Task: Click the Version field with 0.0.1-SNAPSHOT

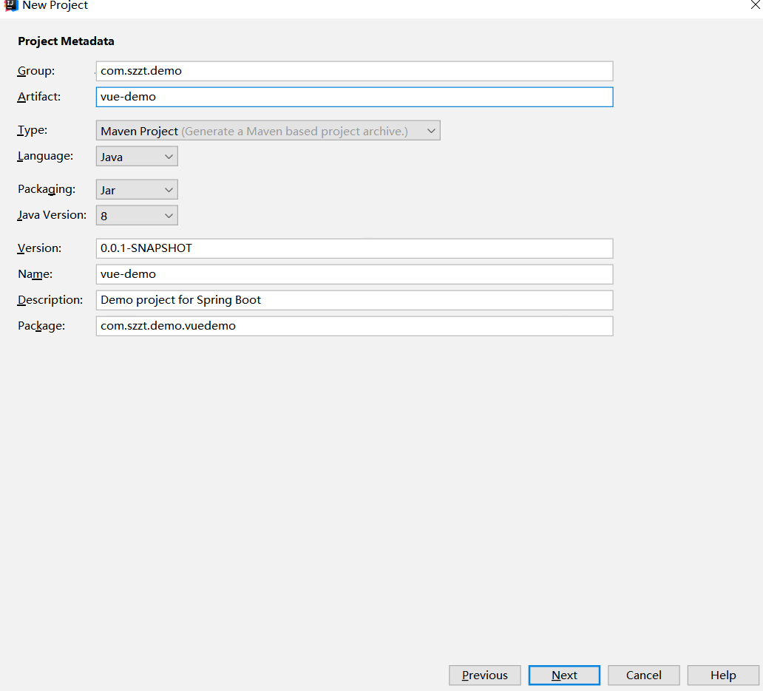Action: tap(354, 248)
